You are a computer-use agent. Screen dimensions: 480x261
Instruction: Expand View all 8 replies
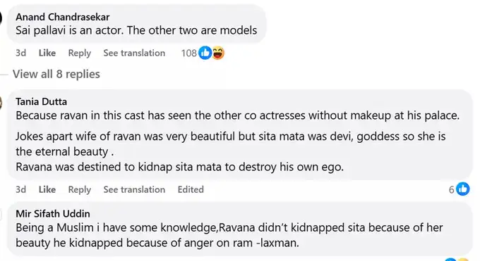coord(56,74)
